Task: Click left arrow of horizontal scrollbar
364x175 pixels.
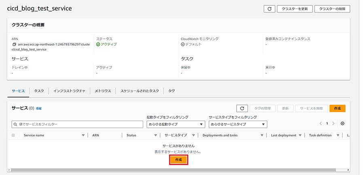Action: pyautogui.click(x=9, y=170)
